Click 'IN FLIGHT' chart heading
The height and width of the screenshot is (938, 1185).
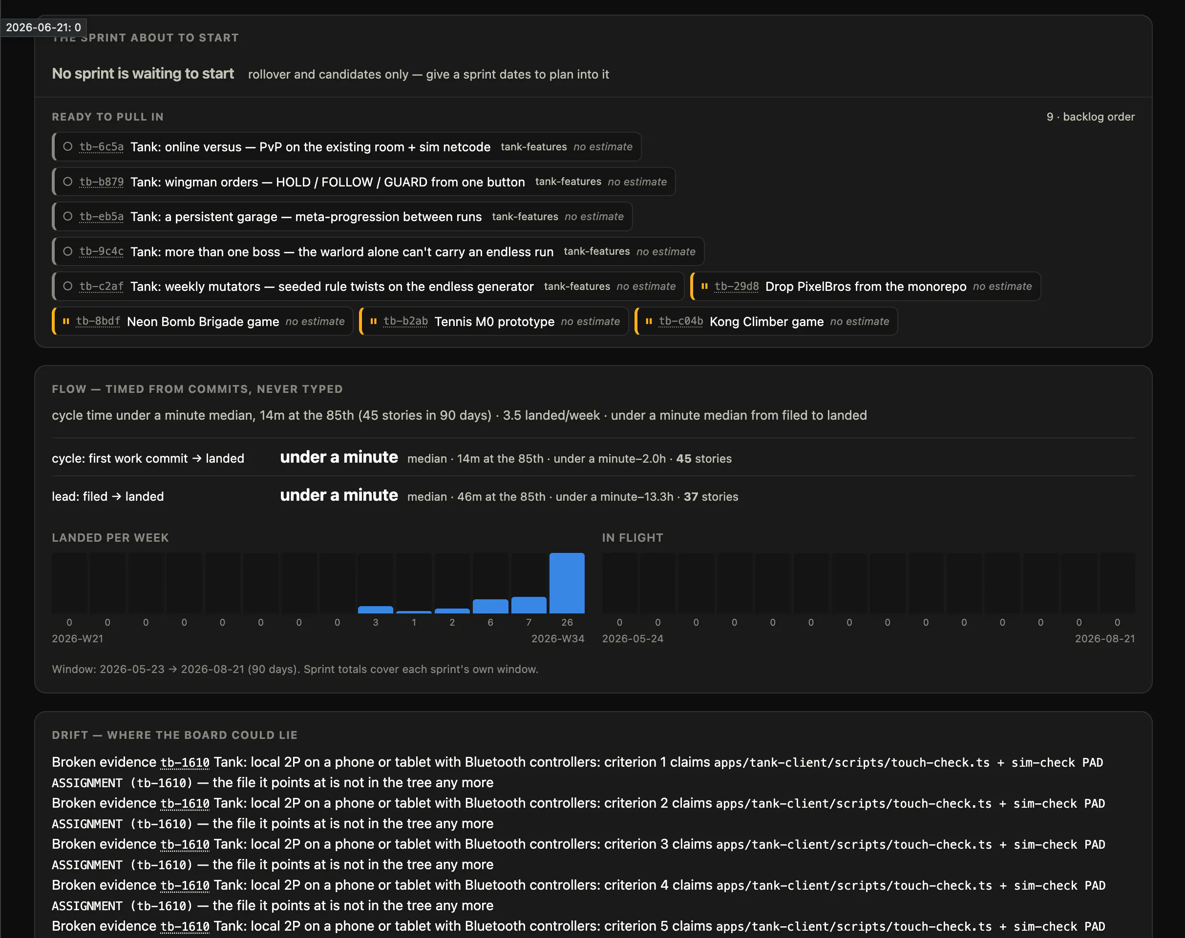click(x=633, y=538)
